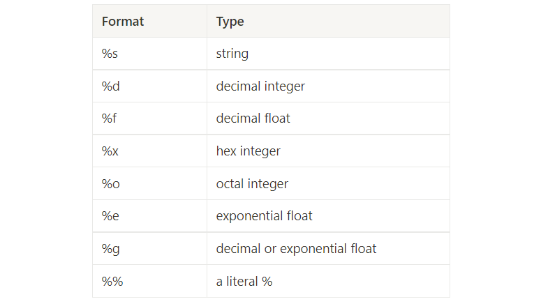Click the Format column header
The image size is (541, 306).
[150, 21]
